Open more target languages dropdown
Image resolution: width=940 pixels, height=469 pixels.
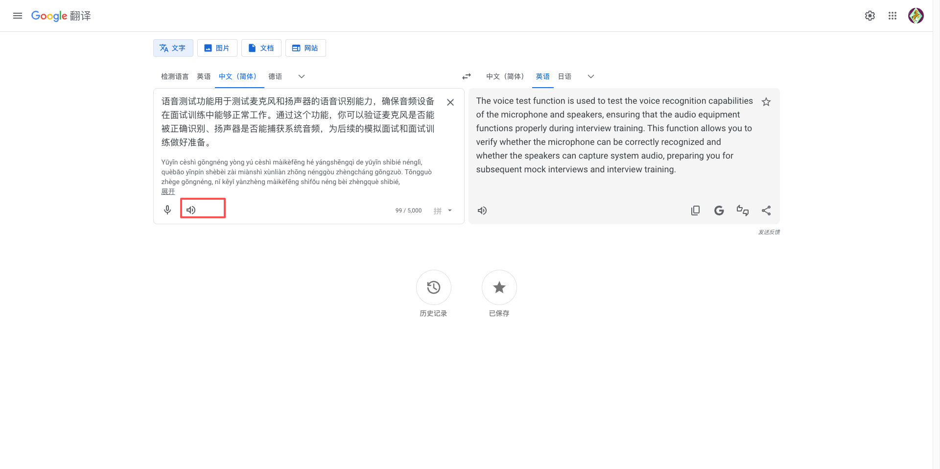590,77
